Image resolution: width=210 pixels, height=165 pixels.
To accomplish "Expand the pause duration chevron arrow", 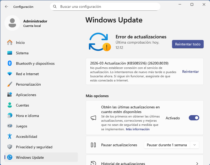I will 194,145.
